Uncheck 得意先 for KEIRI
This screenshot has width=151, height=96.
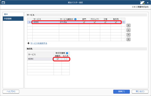57,59
